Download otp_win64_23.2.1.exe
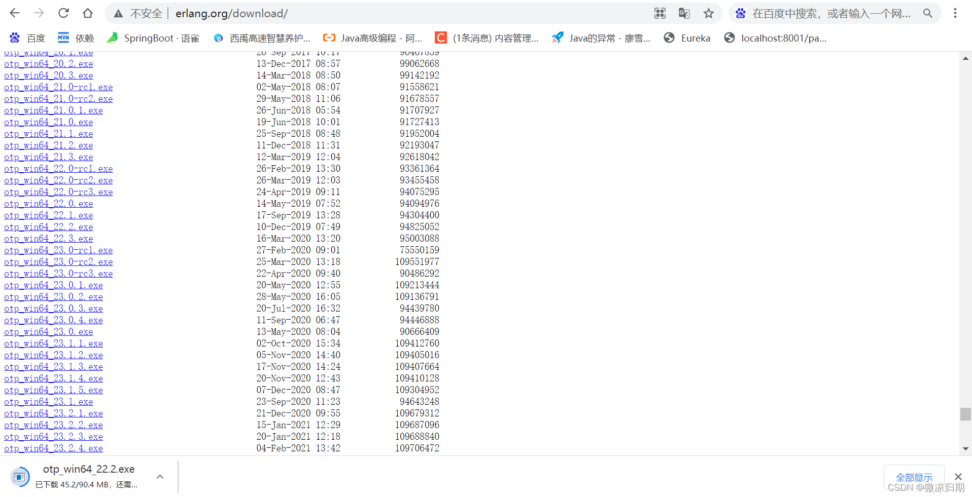The height and width of the screenshot is (497, 972). [x=53, y=413]
